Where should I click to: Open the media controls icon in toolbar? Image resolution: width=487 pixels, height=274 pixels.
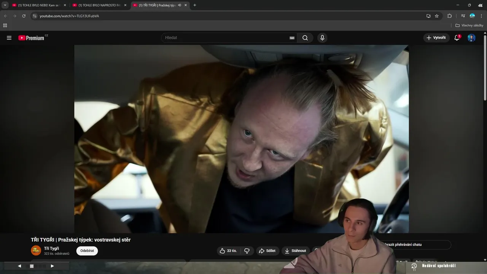463,16
